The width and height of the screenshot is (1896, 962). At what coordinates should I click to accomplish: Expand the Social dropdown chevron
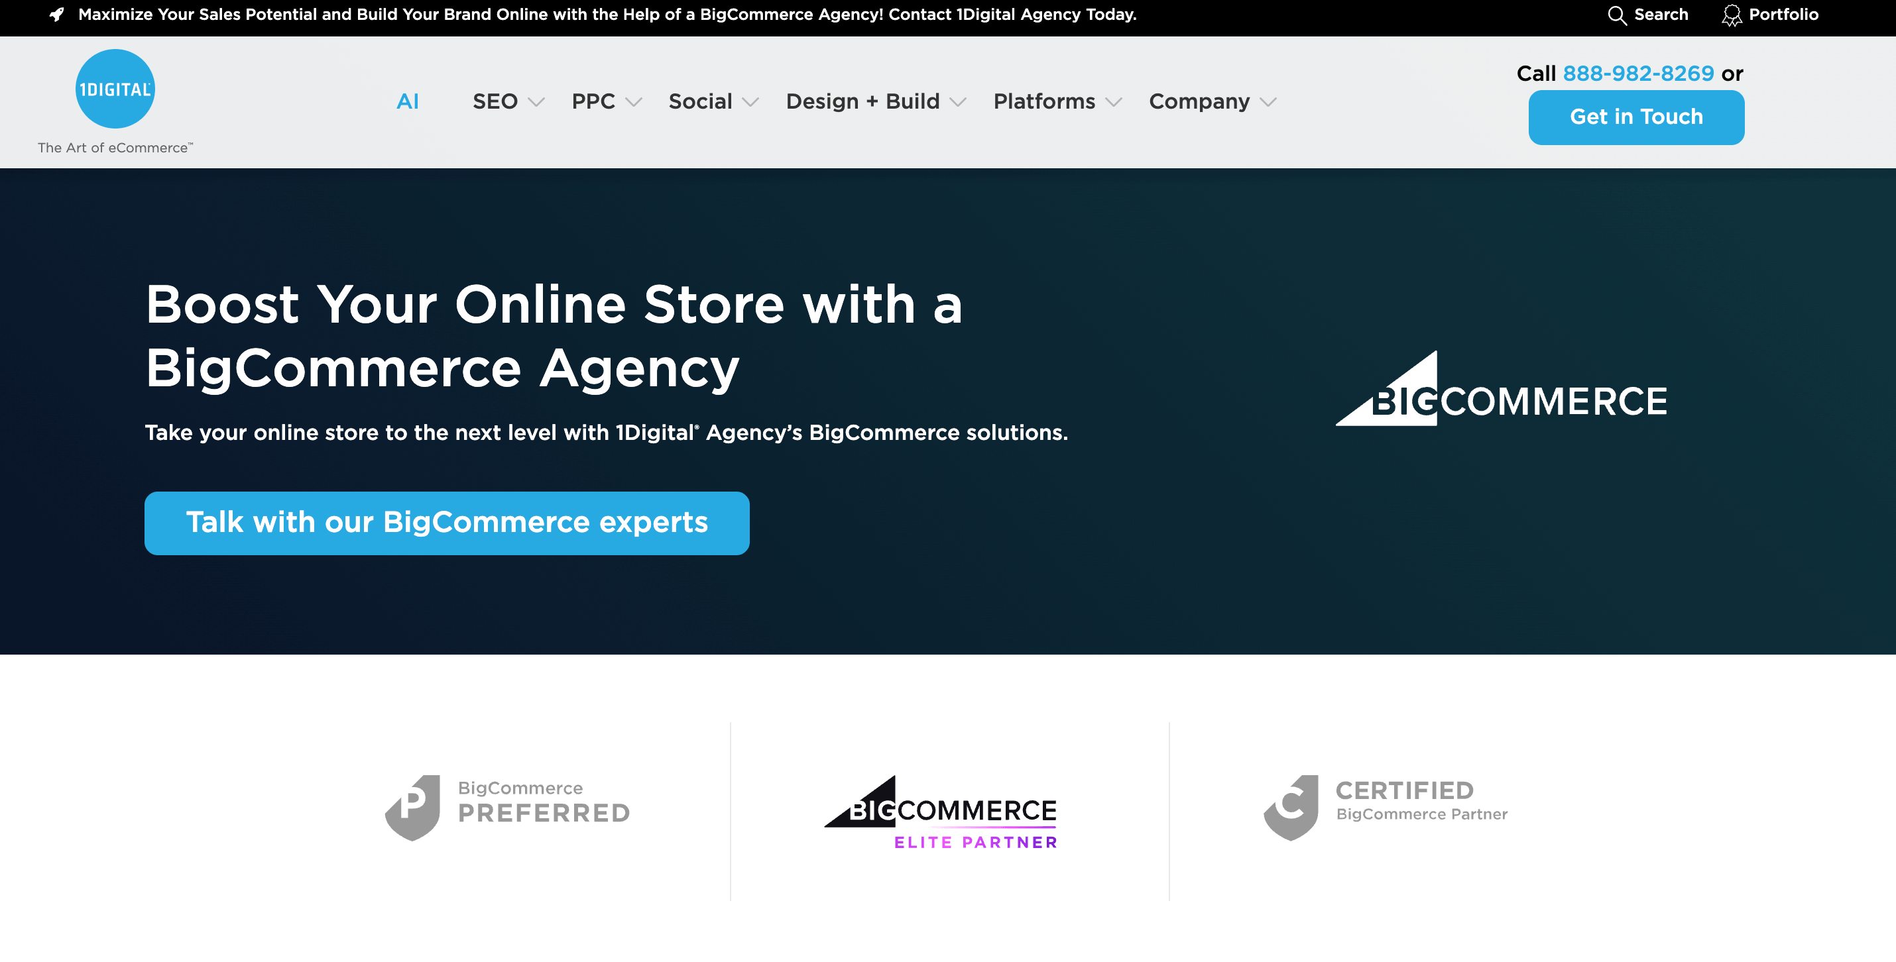[x=750, y=102]
